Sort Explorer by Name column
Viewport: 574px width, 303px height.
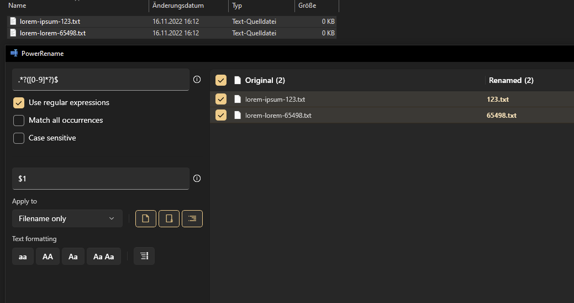pyautogui.click(x=17, y=6)
